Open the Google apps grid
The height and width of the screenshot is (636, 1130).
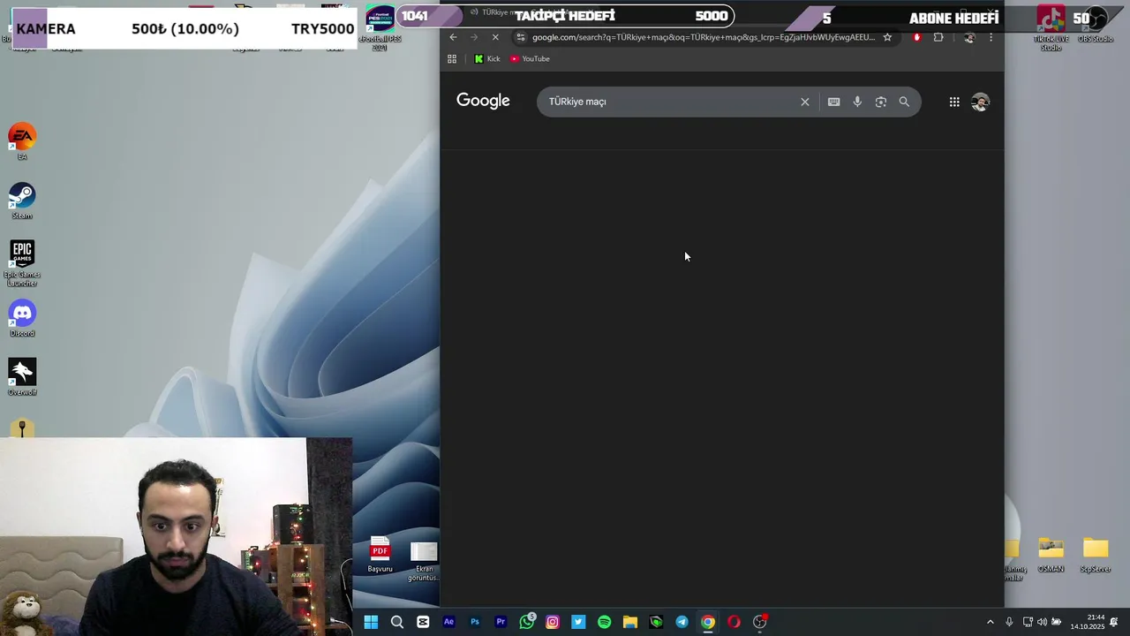pyautogui.click(x=954, y=102)
